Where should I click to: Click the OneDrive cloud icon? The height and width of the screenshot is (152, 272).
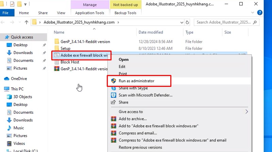[7, 78]
